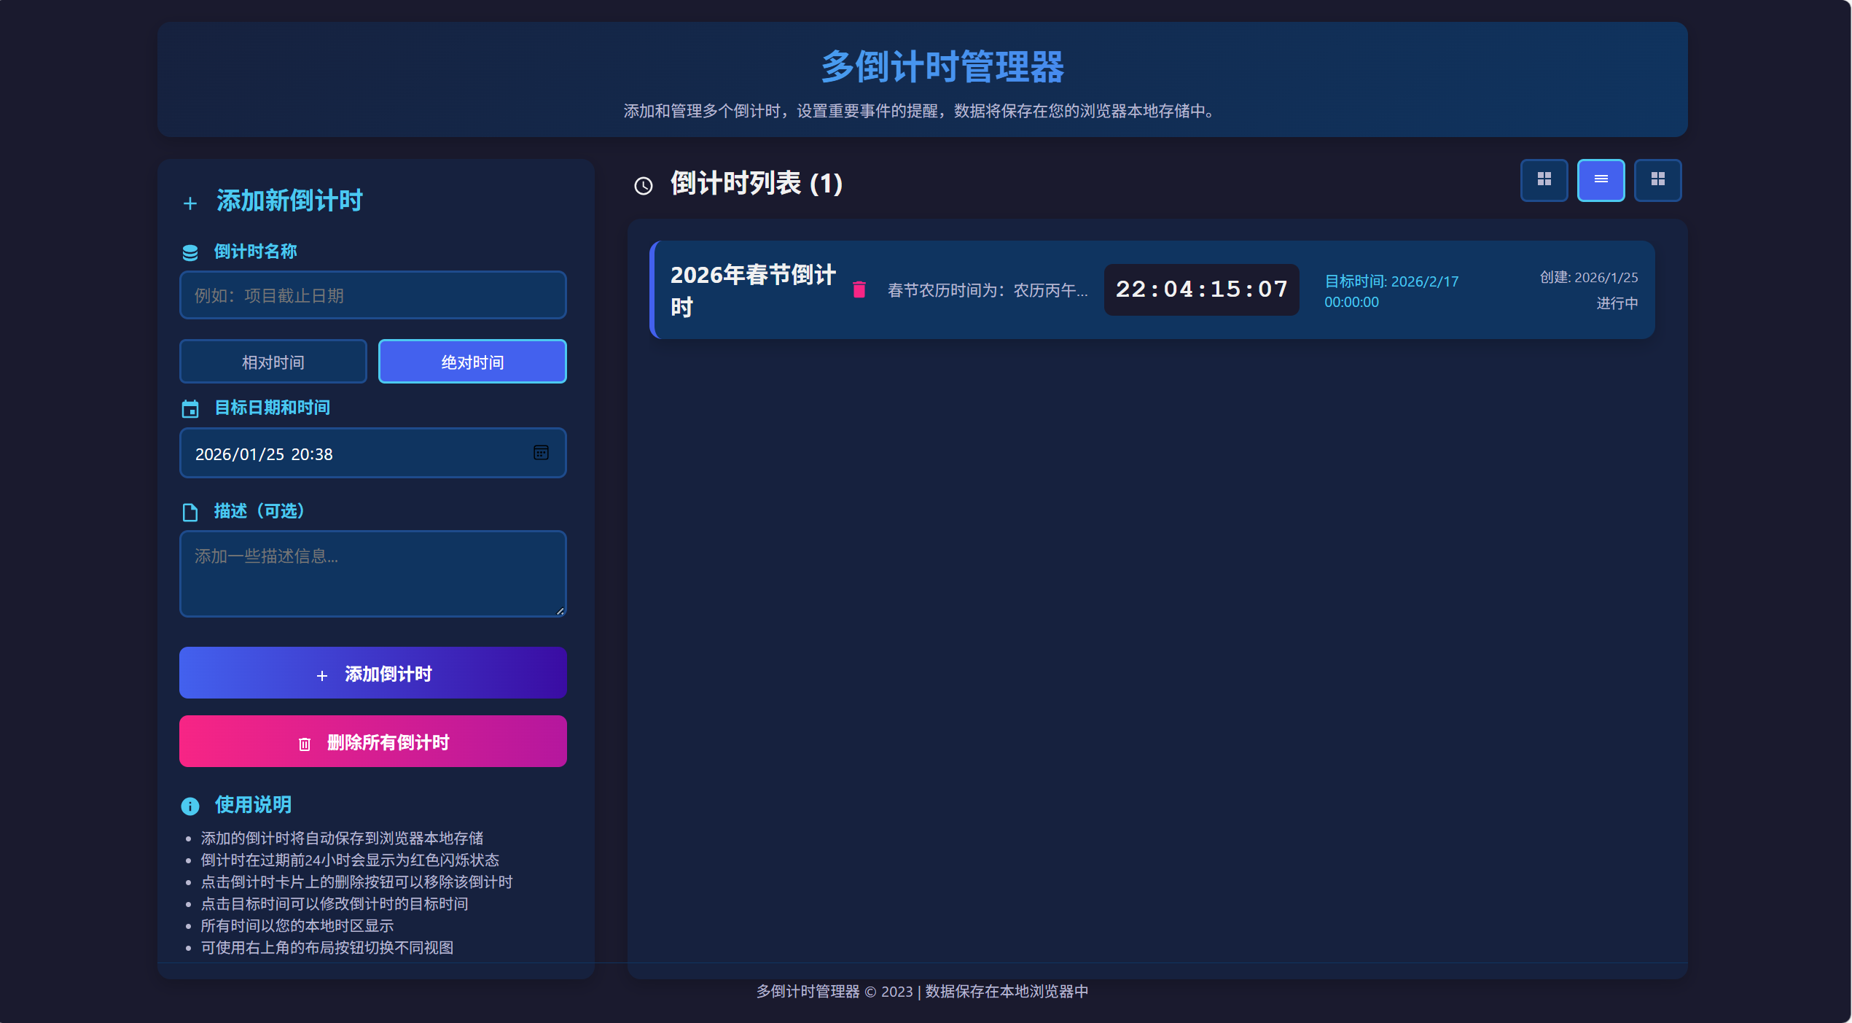The height and width of the screenshot is (1023, 1852).
Task: Switch to the rightmost grid layout button
Action: 1657,179
